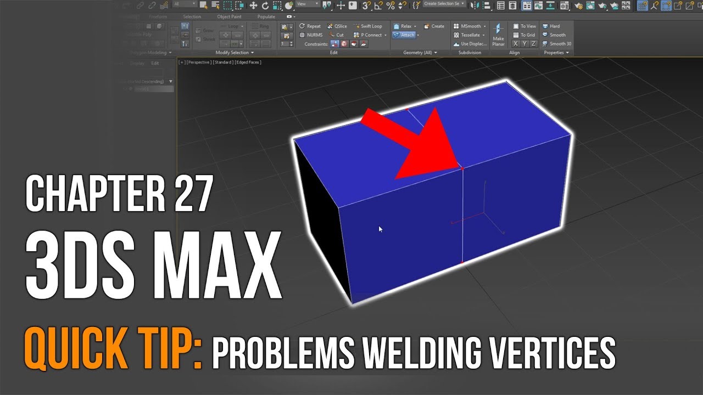Open the [Perspective] viewport menu
The image size is (703, 395).
[x=198, y=63]
